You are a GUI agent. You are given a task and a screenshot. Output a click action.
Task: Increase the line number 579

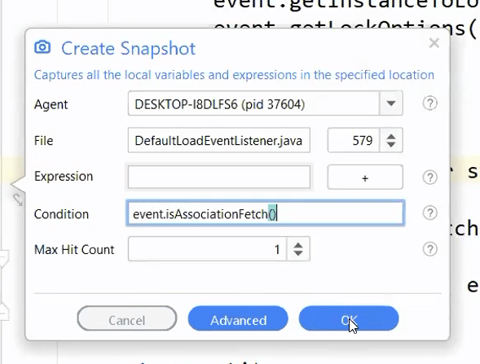[x=391, y=137]
